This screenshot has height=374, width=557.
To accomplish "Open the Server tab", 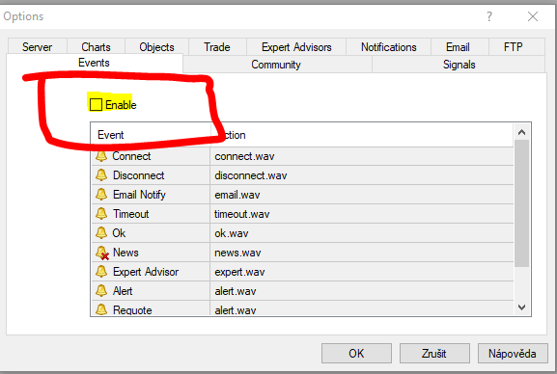I will pos(37,47).
